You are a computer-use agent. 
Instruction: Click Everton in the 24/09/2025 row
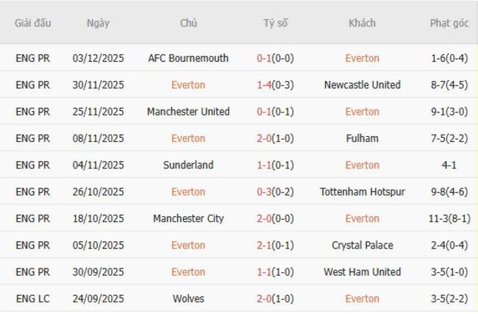(x=362, y=299)
